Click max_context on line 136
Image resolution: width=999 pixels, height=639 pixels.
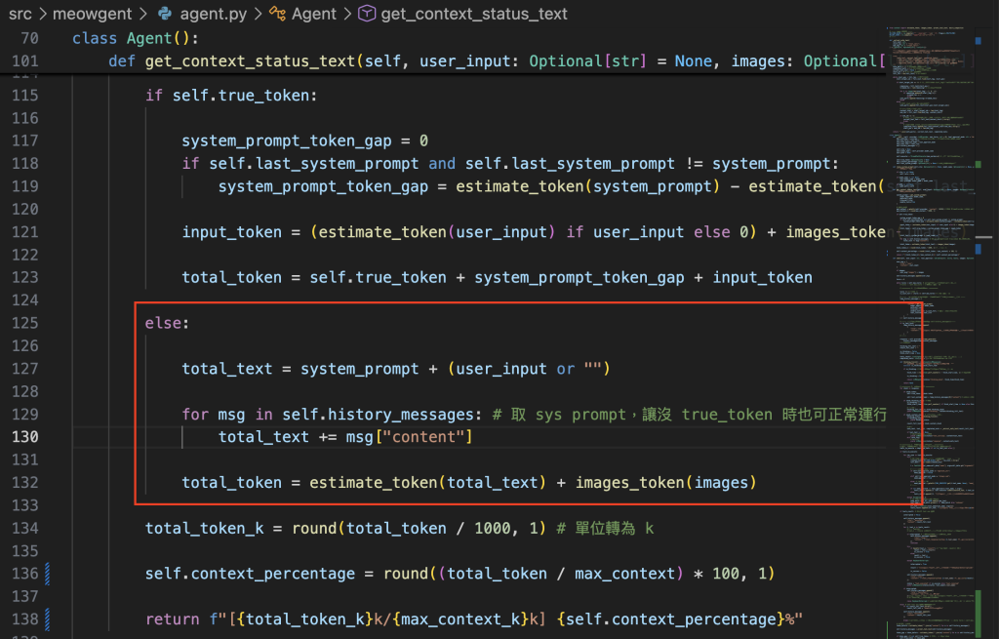[624, 574]
